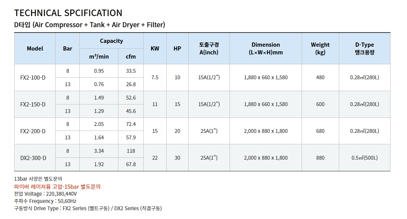Click the Drive Type description line
This screenshot has height=219, width=407.
pos(88,208)
